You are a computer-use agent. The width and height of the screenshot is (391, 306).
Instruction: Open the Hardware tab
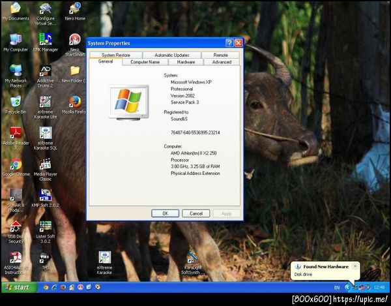[186, 62]
